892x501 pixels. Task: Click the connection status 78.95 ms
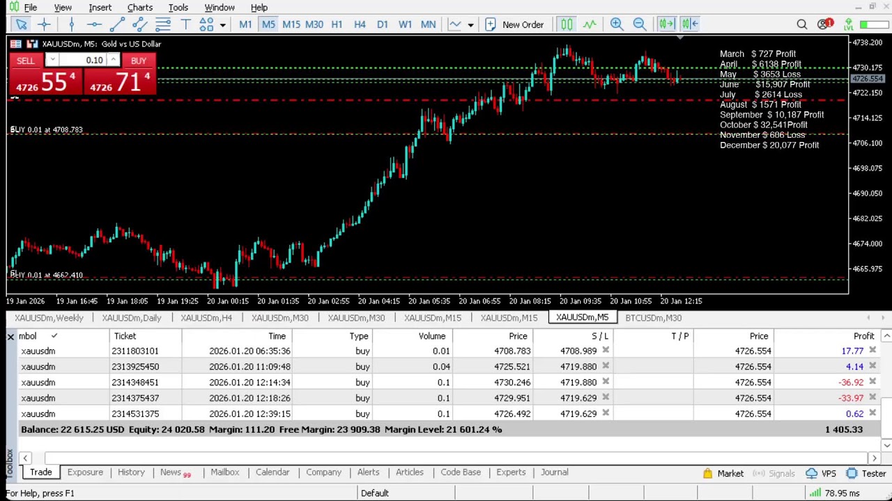pos(834,493)
